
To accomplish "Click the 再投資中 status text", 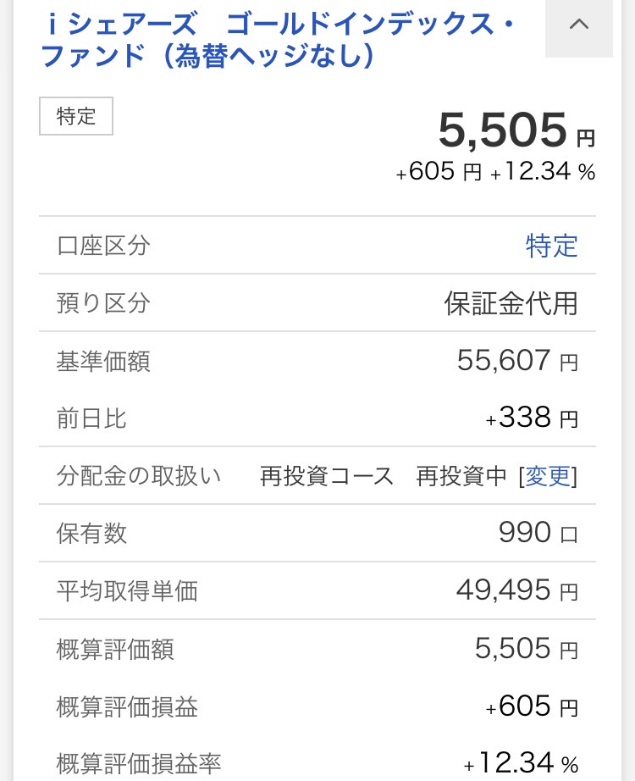I will tap(461, 476).
